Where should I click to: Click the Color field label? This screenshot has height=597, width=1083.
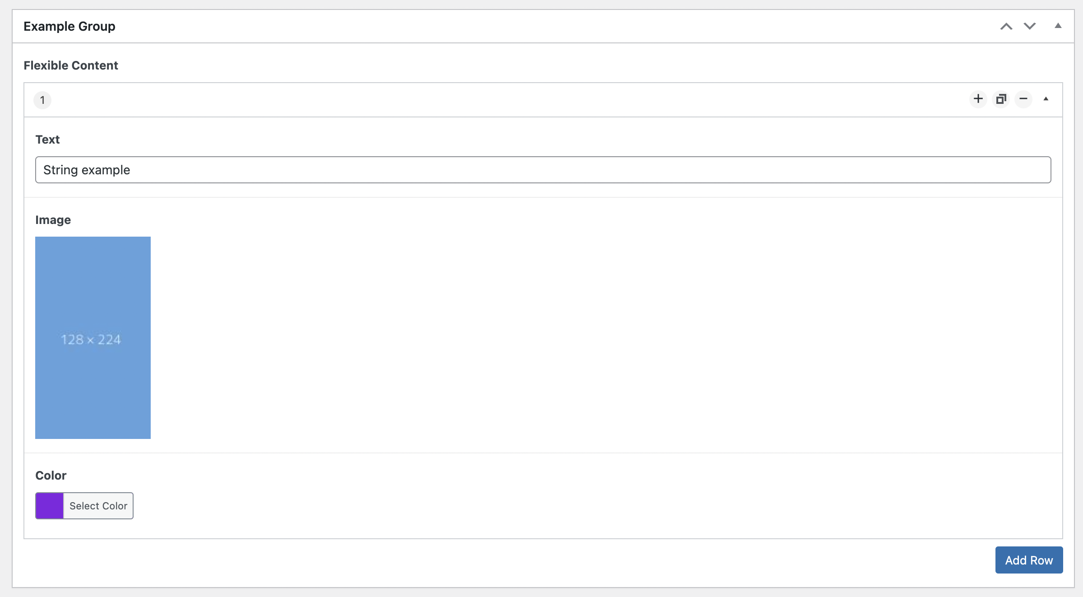click(51, 476)
